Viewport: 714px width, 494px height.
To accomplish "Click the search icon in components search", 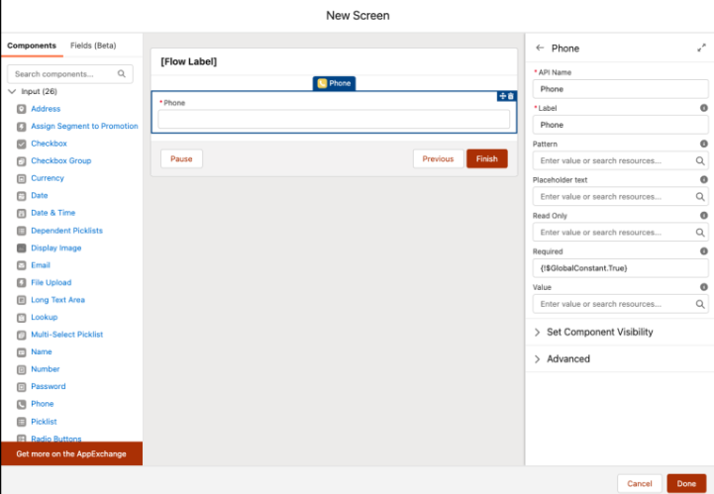I will click(122, 74).
